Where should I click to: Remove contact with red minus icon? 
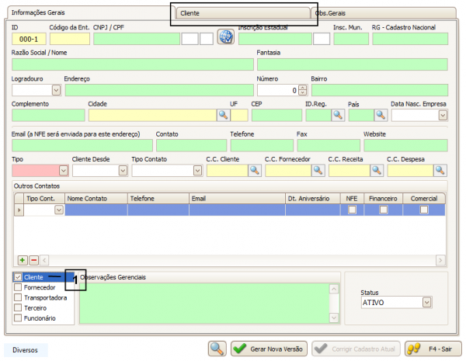(33, 260)
